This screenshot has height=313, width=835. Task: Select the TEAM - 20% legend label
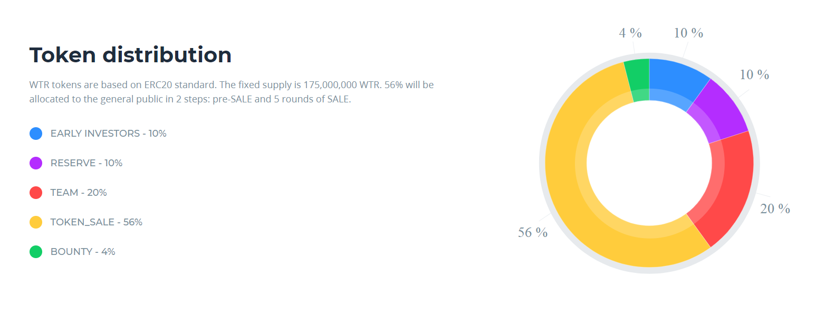tap(79, 193)
